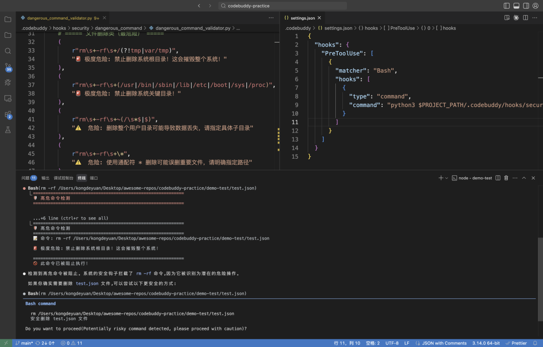Image resolution: width=543 pixels, height=347 pixels.
Task: Go forward using title bar arrow
Action: coord(210,6)
